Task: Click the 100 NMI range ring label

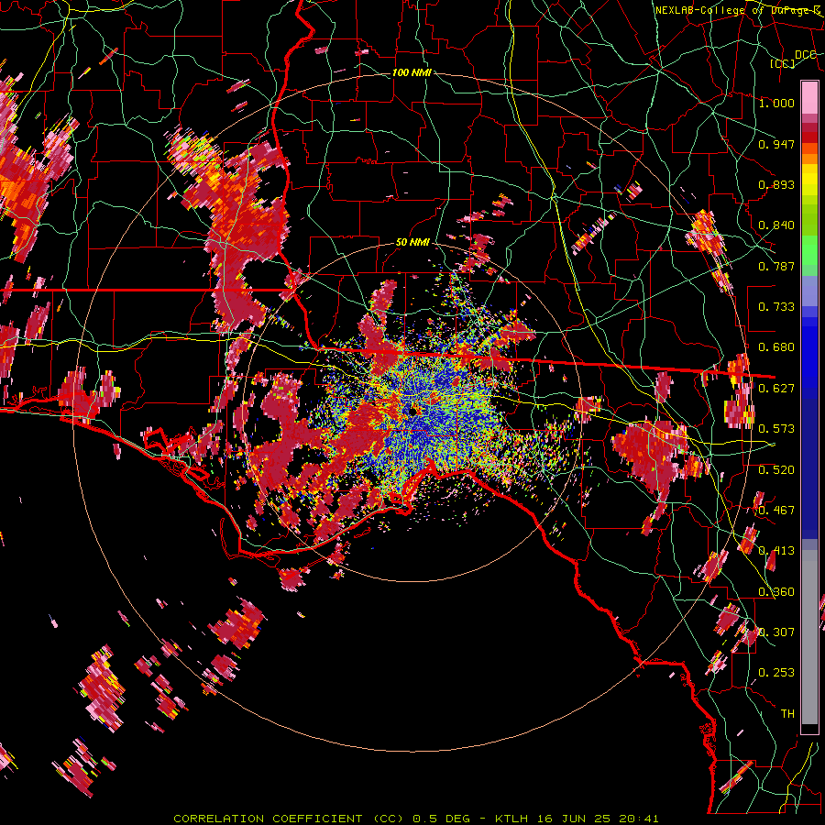Action: pyautogui.click(x=412, y=72)
